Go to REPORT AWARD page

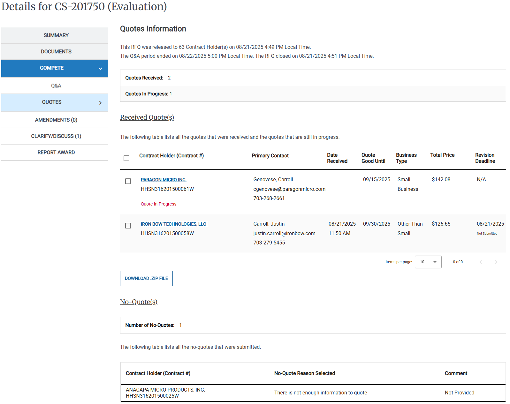coord(56,153)
